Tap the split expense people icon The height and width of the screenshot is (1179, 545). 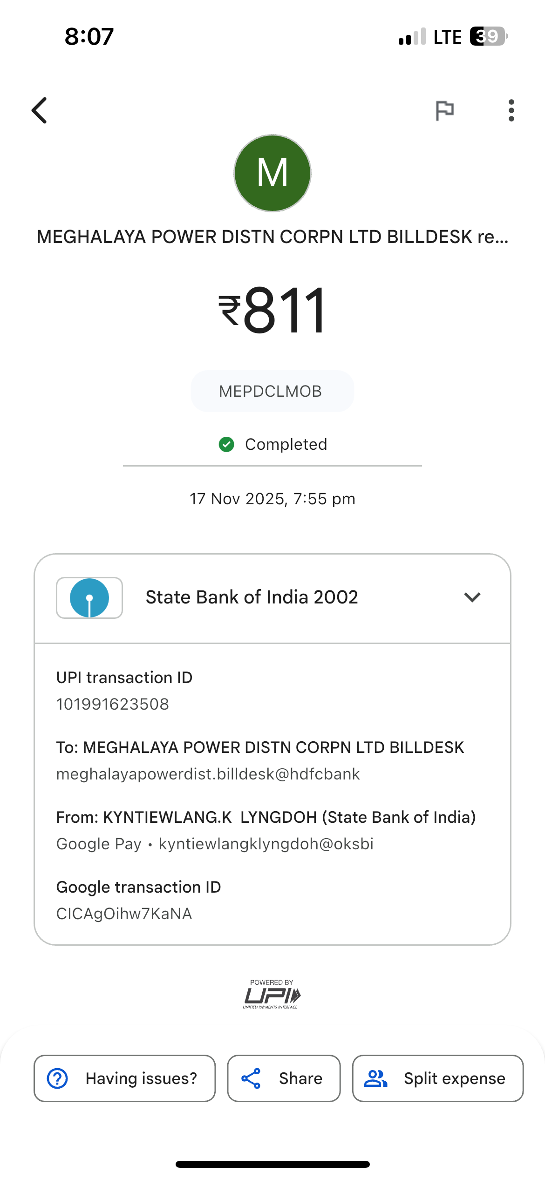pyautogui.click(x=375, y=1078)
